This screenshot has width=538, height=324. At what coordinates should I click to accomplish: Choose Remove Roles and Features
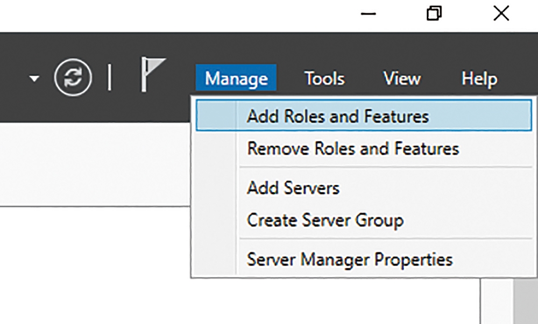tap(364, 149)
